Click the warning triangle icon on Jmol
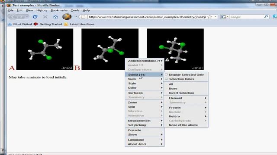This screenshot has height=155, width=277. (x=167, y=60)
